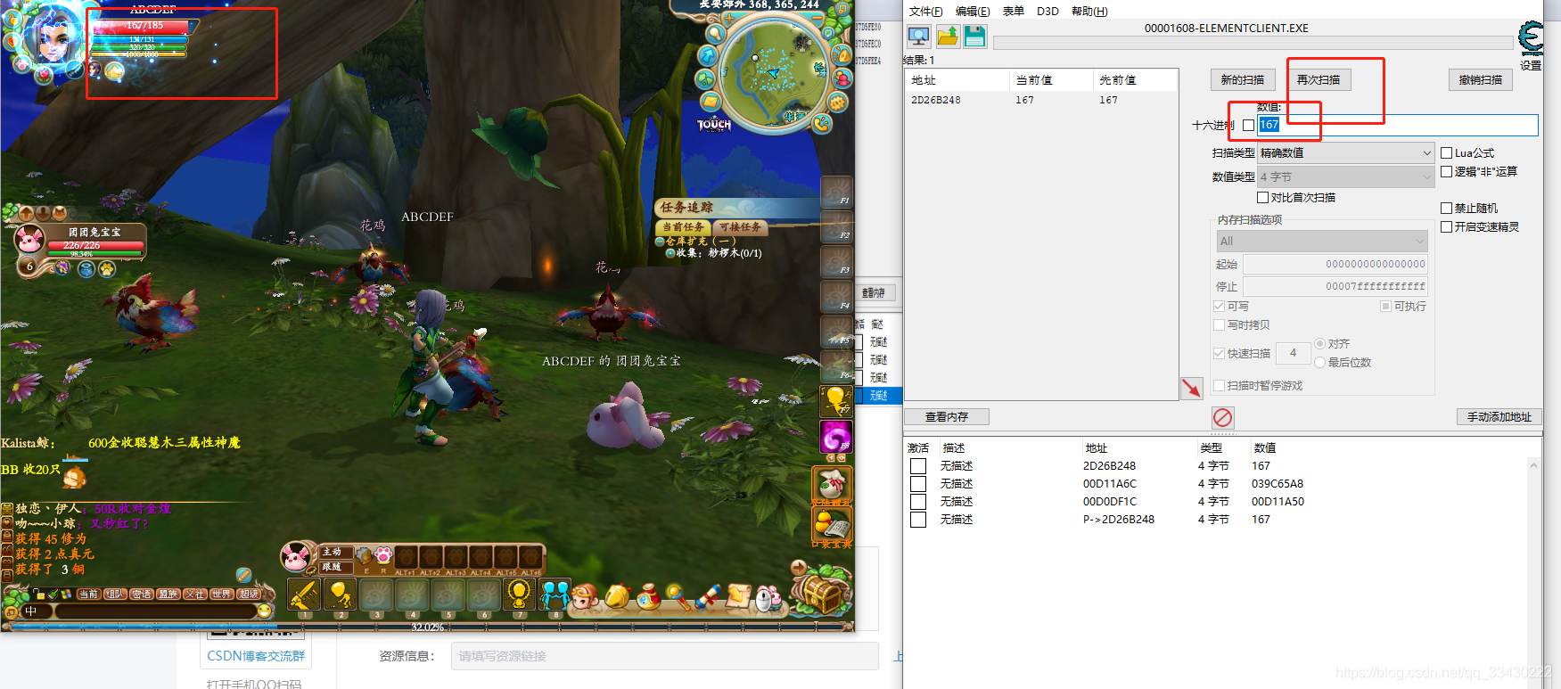Open the 表单 menu
1561x689 pixels.
[1014, 12]
